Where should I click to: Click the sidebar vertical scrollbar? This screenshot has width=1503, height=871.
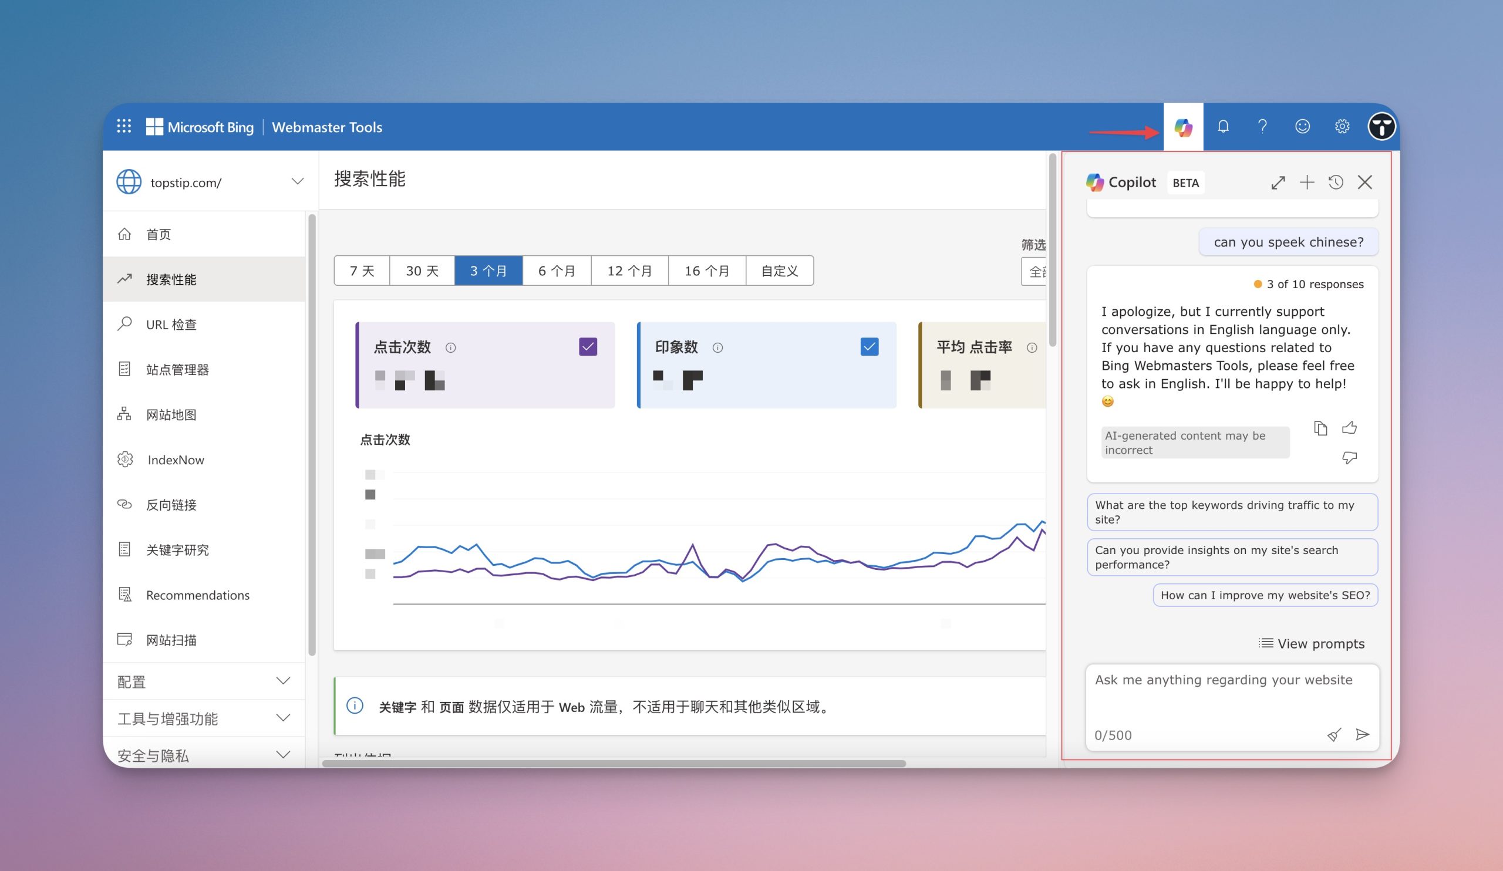[x=312, y=435]
